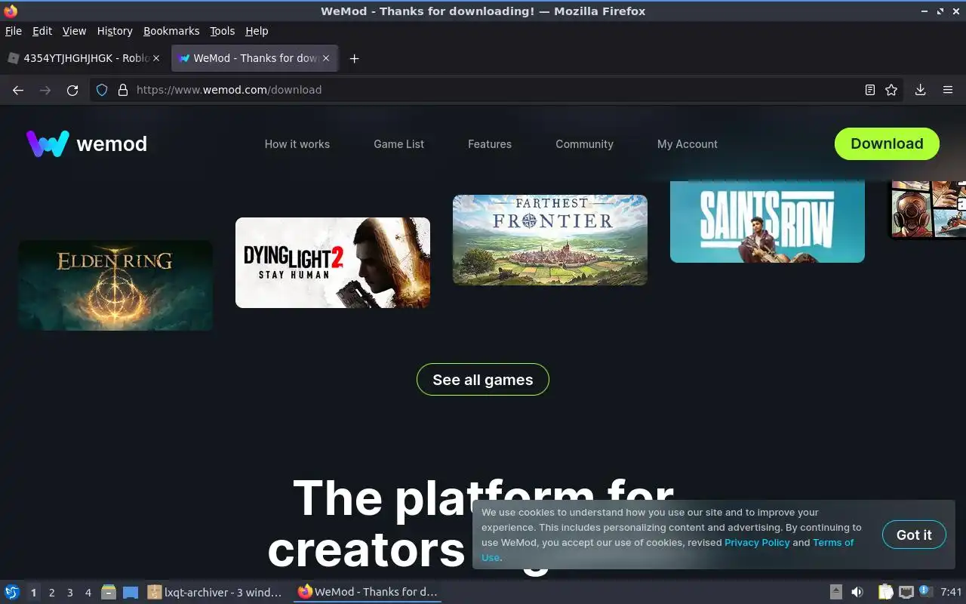
Task: Open the History menu
Action: point(115,31)
